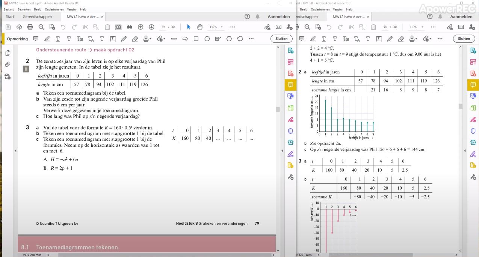Go to the previous page with the up arrow

pyautogui.click(x=141, y=27)
